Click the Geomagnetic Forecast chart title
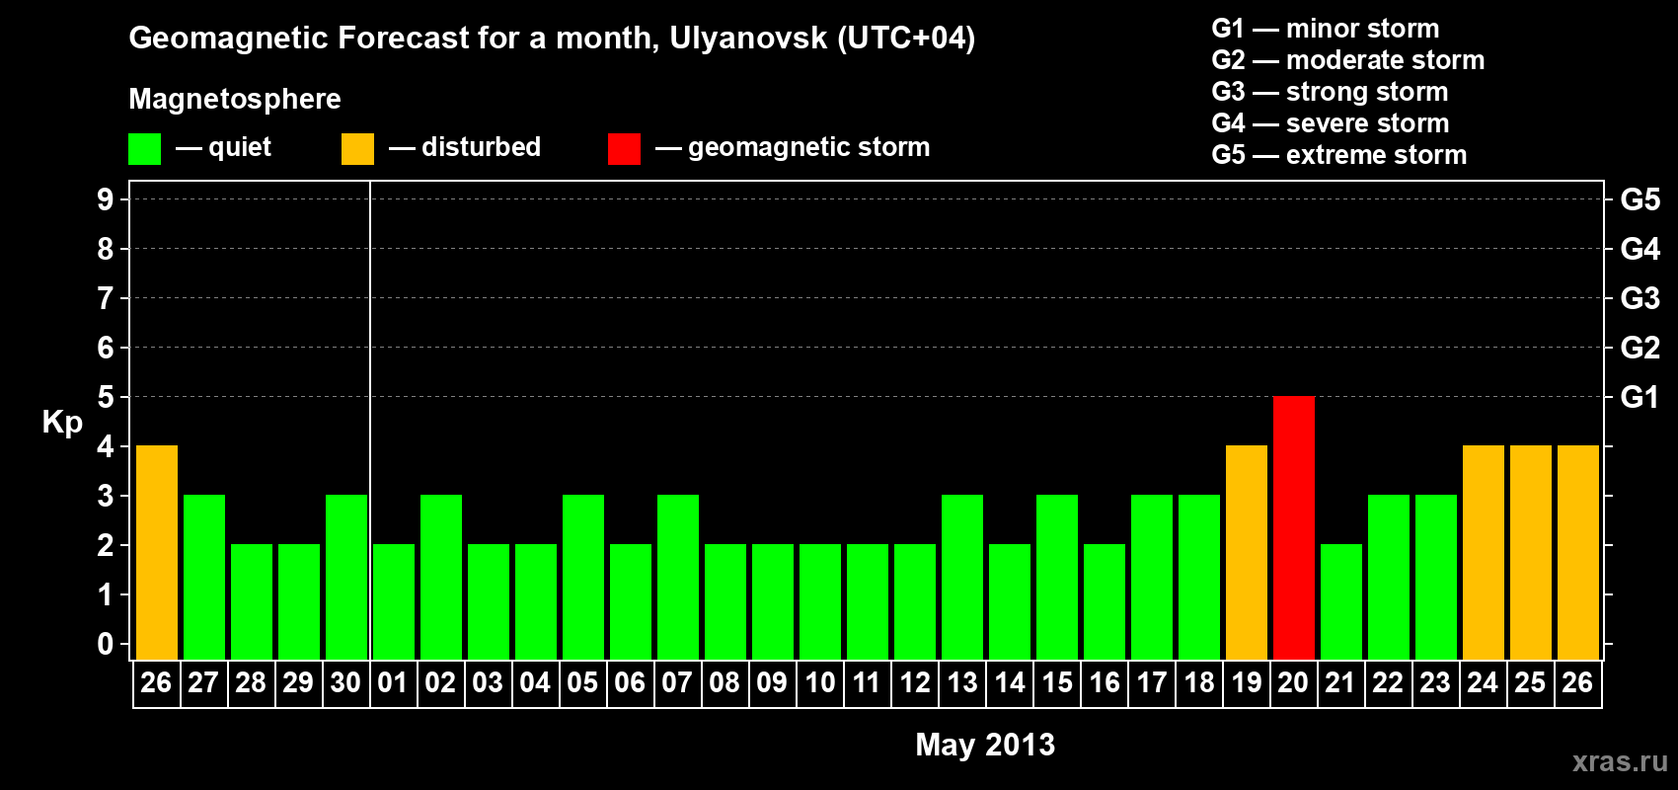Viewport: 1678px width, 790px height. pos(552,39)
